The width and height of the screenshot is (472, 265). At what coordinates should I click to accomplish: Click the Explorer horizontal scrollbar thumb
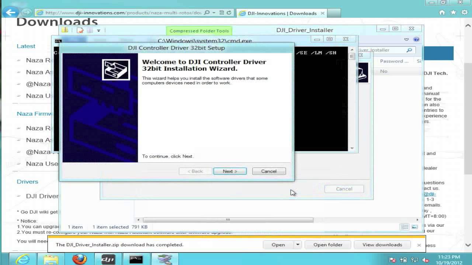tap(228, 220)
